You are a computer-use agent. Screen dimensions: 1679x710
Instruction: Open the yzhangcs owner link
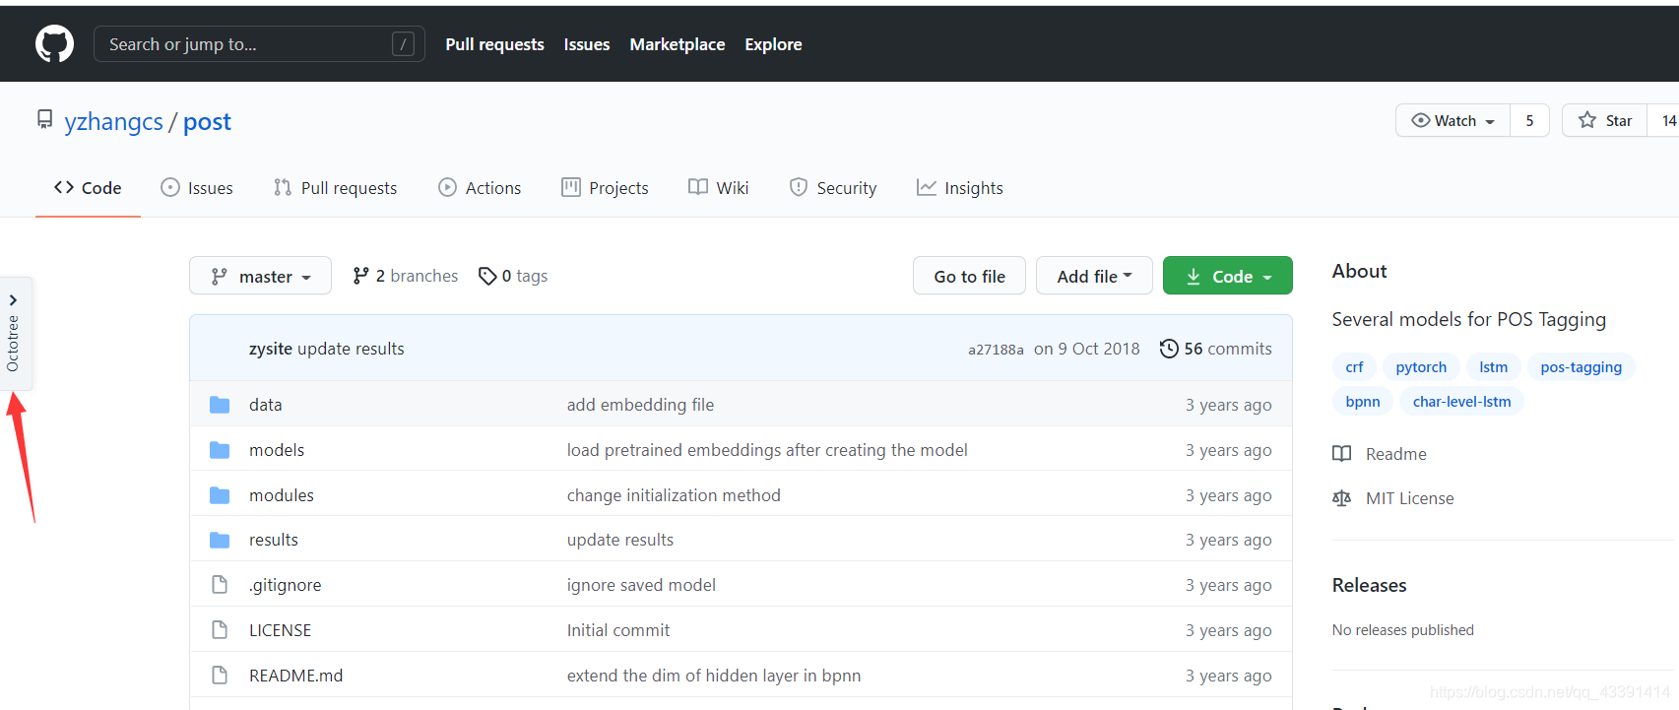(x=113, y=121)
